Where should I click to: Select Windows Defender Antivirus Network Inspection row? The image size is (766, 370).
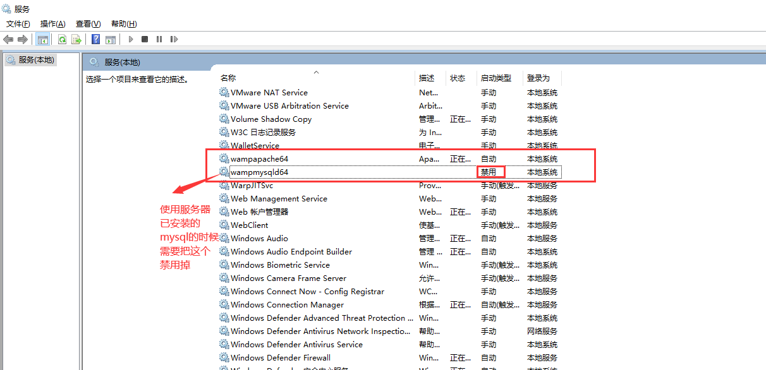coord(389,331)
